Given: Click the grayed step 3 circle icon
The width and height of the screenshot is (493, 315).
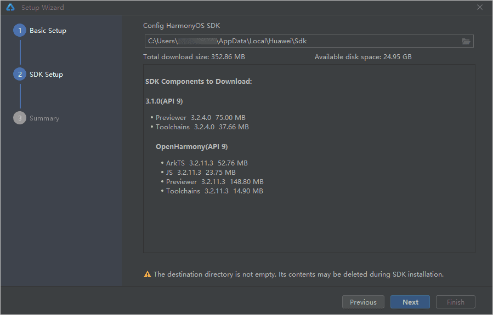Looking at the screenshot, I should pos(20,118).
